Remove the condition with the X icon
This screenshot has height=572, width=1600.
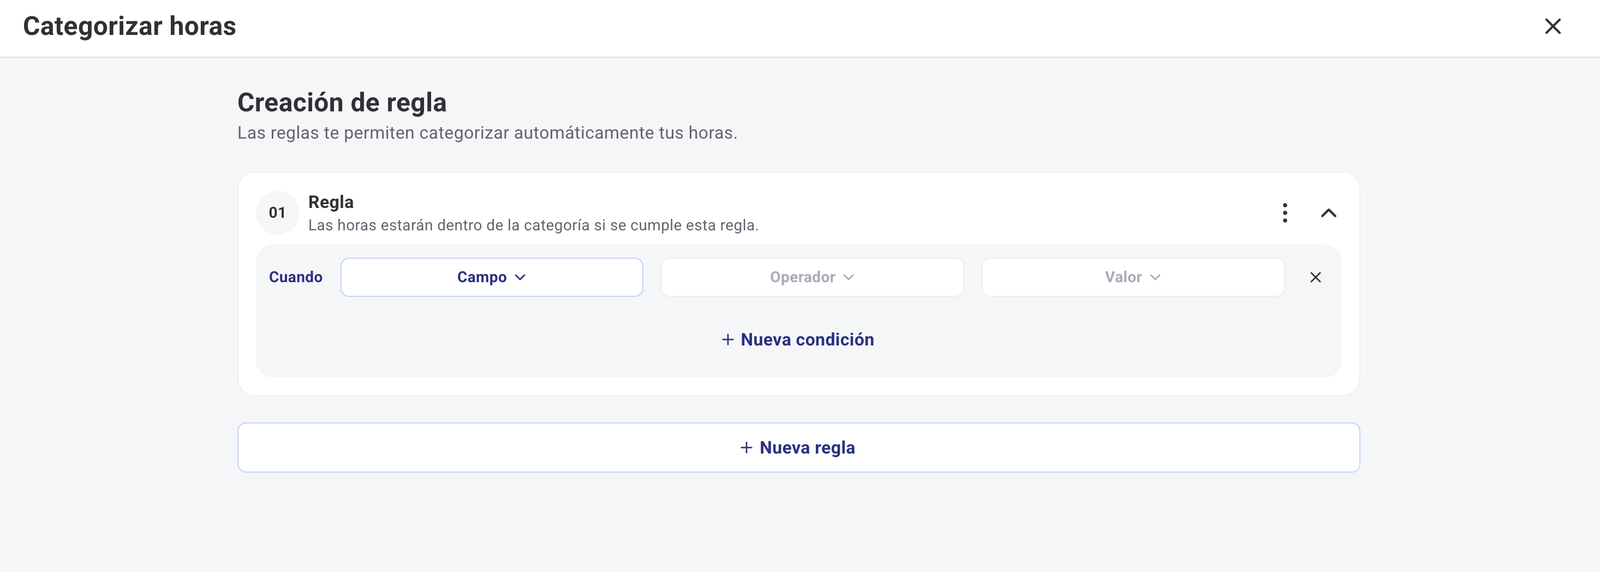click(x=1315, y=277)
